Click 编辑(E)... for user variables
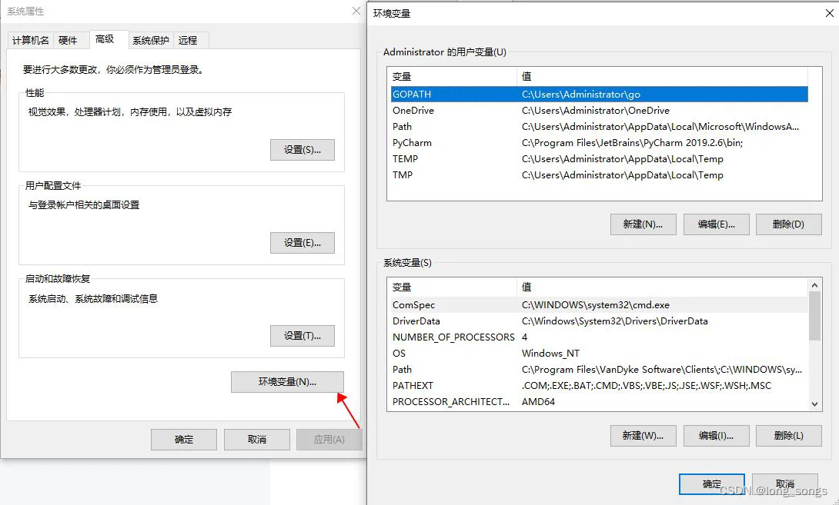 [x=716, y=224]
